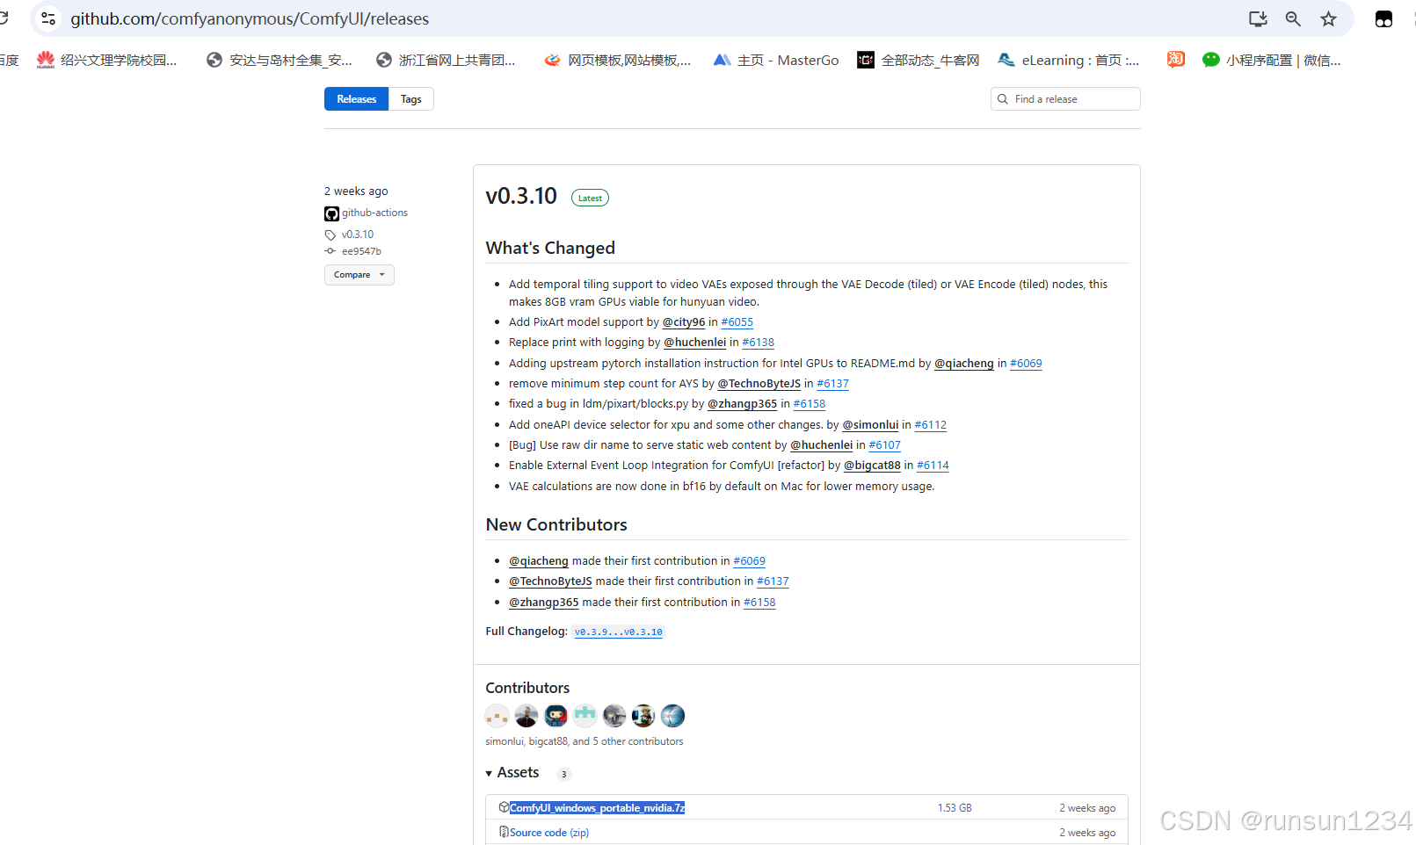Open the Huawei bookmark 绍兴文理学院校园
1416x845 pixels.
coord(107,60)
